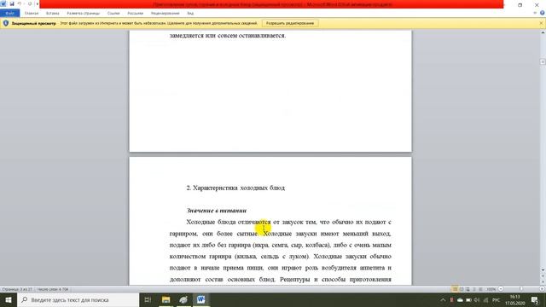Click the volume speaker icon in system tray

[x=477, y=299]
